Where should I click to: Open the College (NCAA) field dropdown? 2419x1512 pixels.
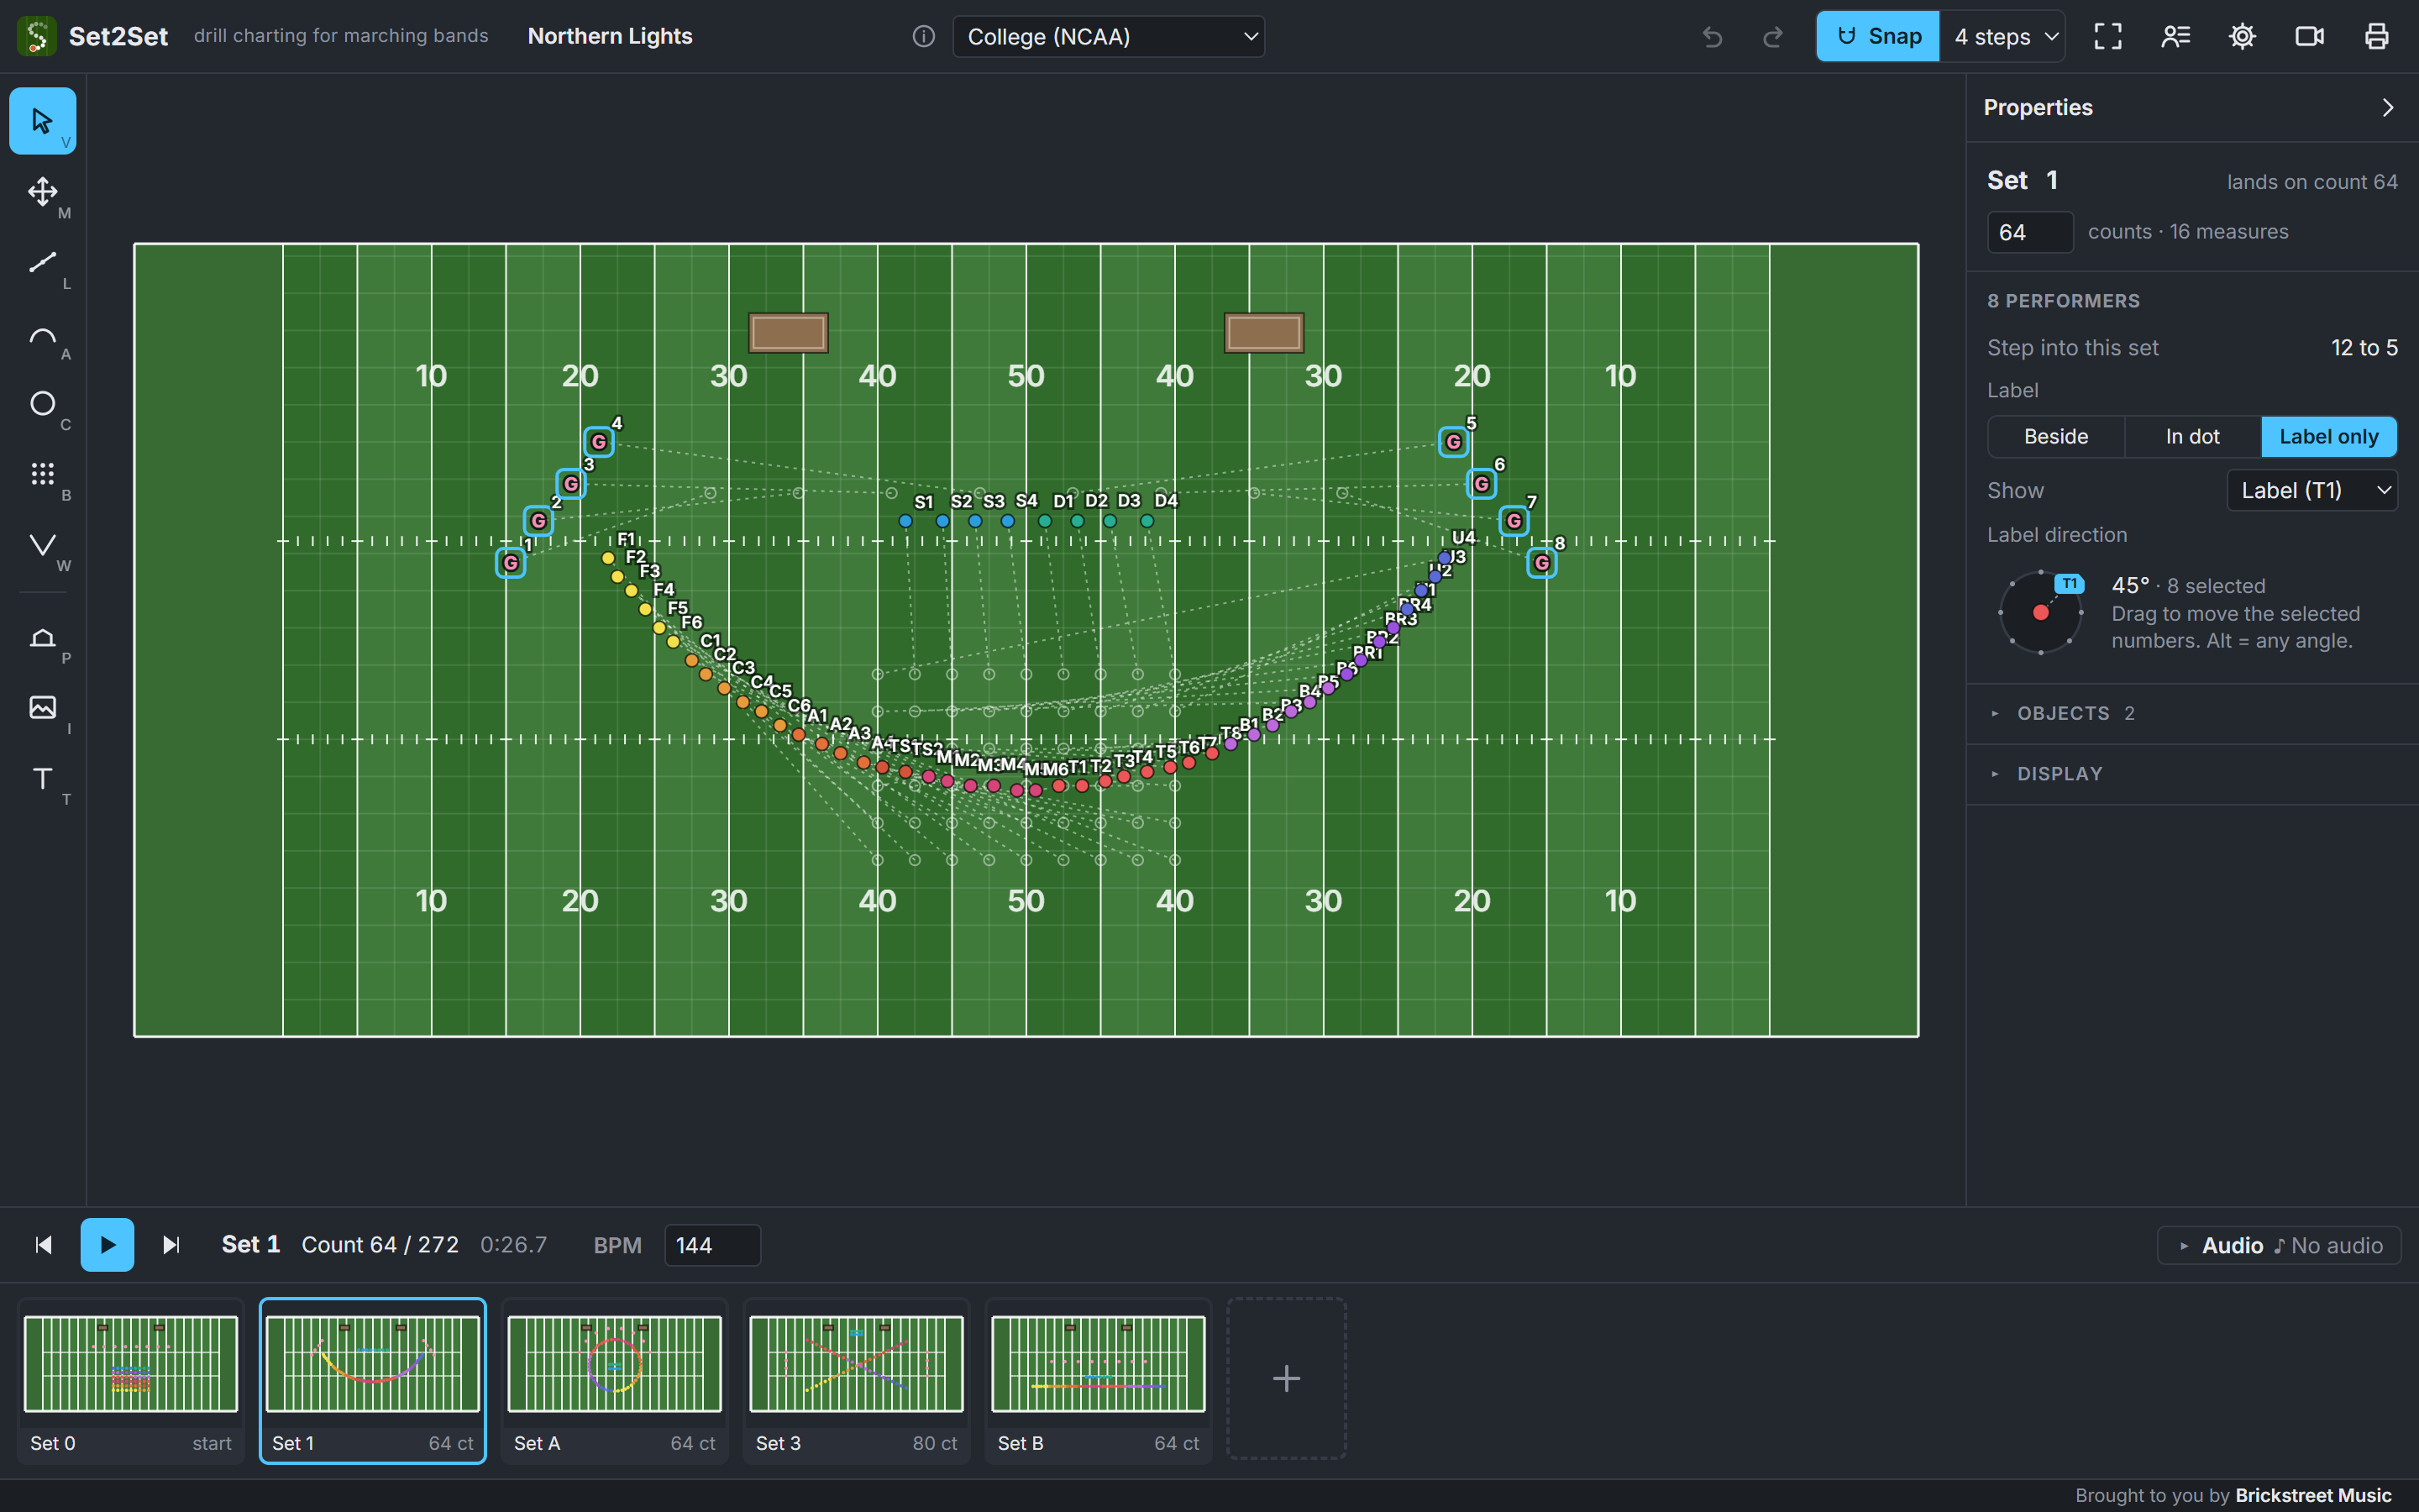[1109, 37]
